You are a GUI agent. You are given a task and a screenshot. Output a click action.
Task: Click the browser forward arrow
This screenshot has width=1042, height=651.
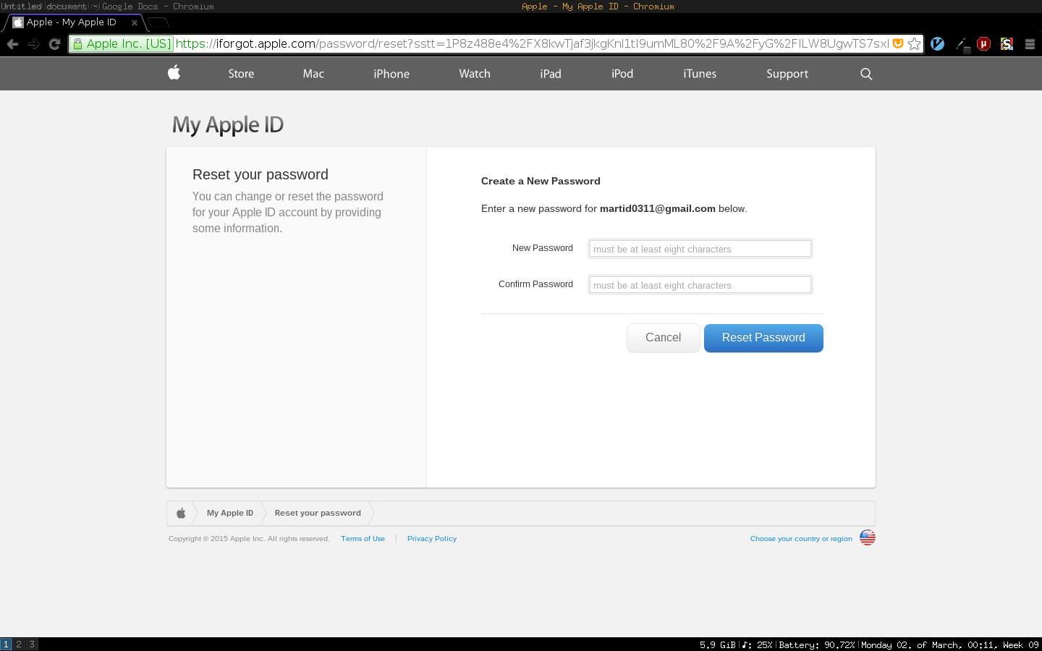click(33, 44)
